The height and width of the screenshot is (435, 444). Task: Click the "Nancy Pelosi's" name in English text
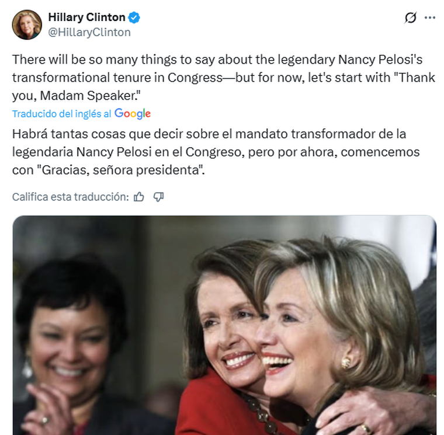click(380, 60)
